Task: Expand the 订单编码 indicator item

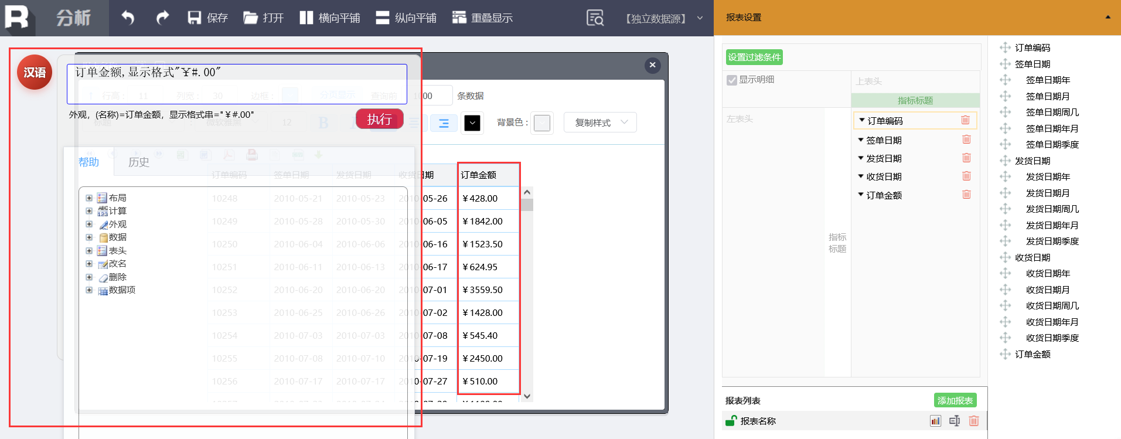Action: pos(862,120)
